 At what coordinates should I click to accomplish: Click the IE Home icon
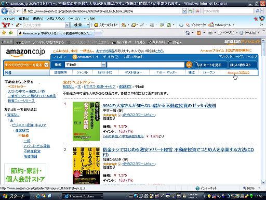pos(188,33)
